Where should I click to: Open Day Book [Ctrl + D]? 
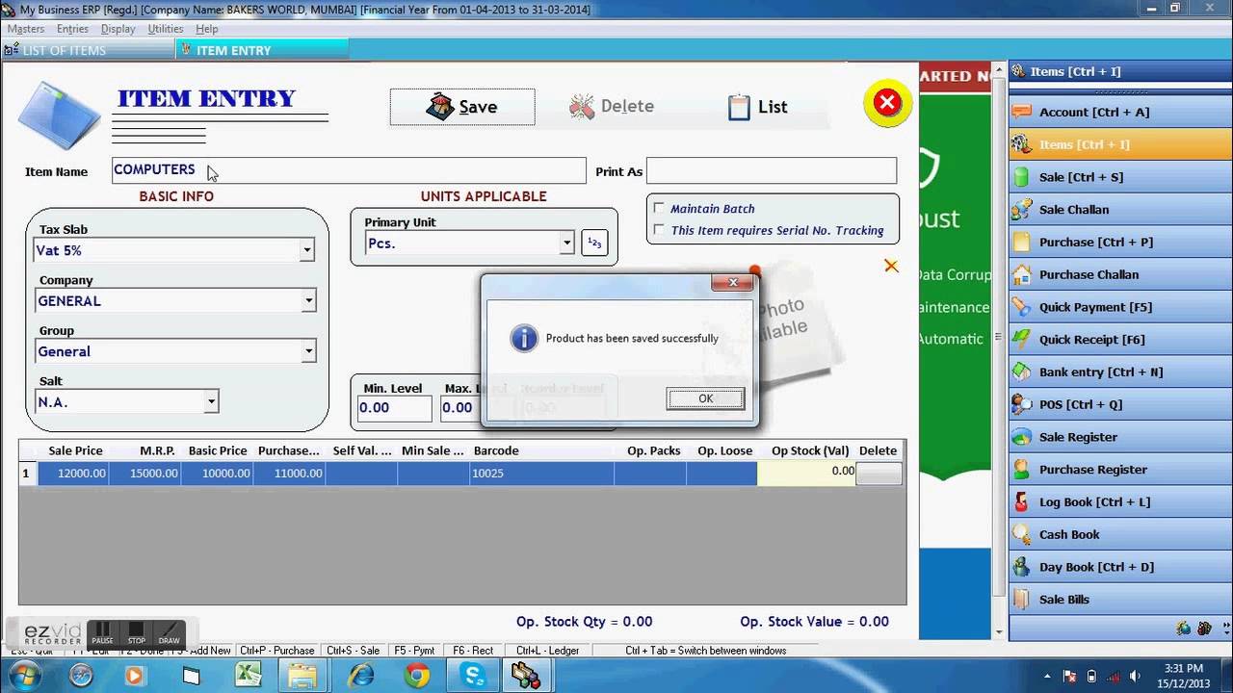(x=1120, y=567)
